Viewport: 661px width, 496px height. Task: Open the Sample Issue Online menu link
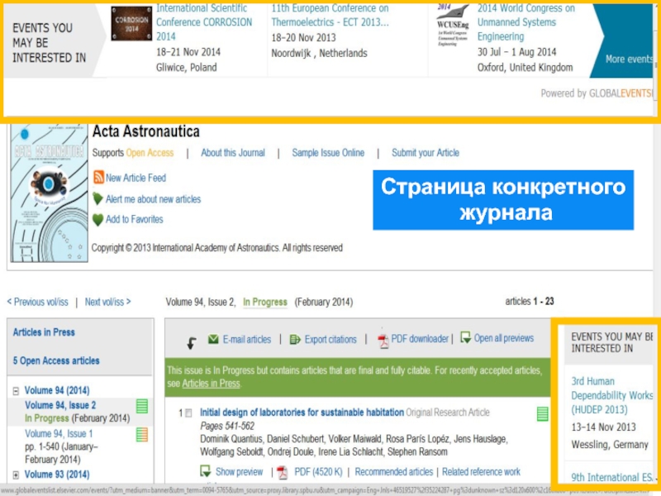pyautogui.click(x=327, y=153)
